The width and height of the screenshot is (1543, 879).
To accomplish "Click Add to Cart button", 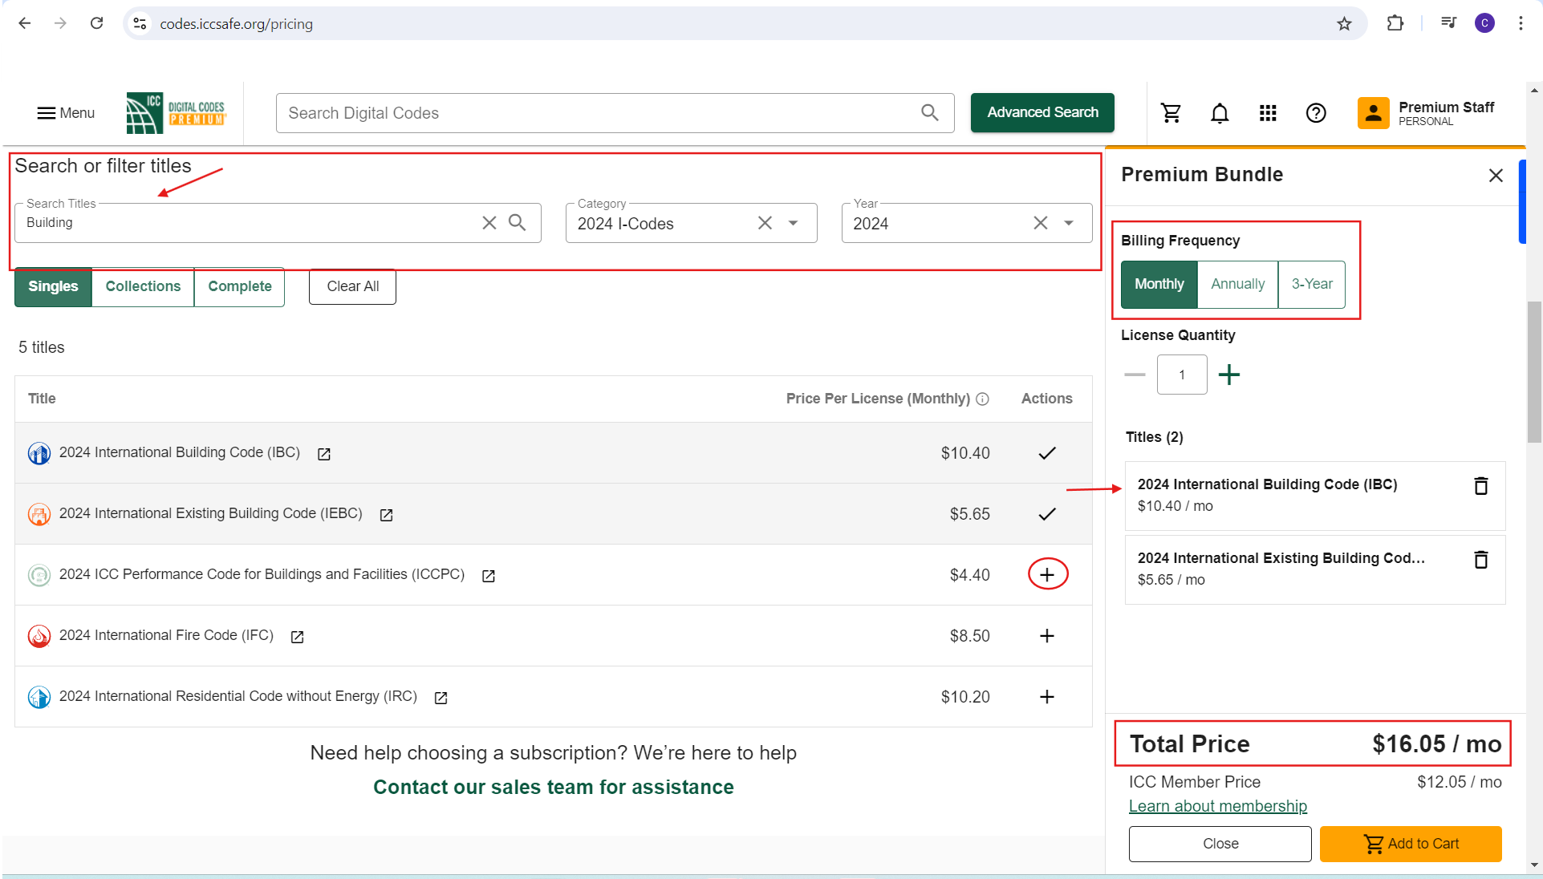I will coord(1410,844).
